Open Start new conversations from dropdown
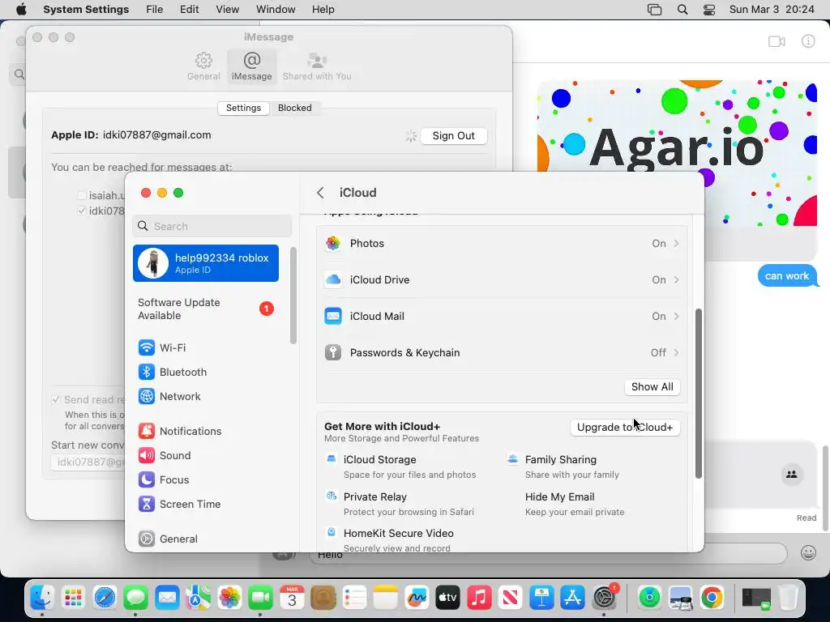This screenshot has height=622, width=830. tap(88, 462)
